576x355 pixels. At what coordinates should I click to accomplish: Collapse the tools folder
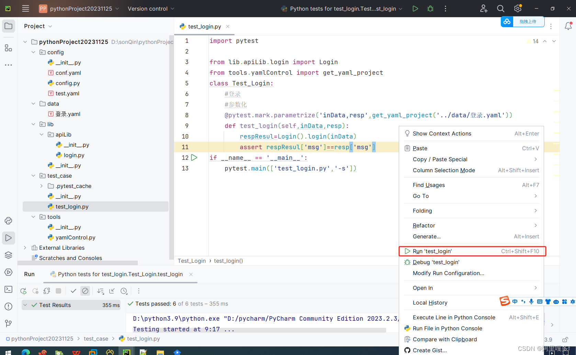tap(33, 217)
